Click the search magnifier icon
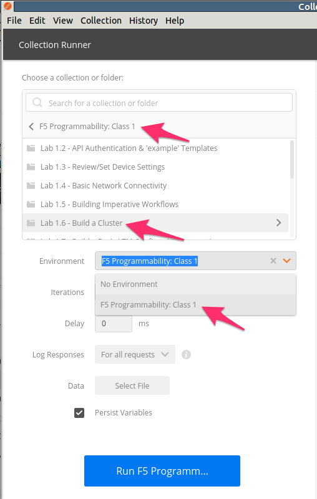The image size is (317, 499). [37, 102]
